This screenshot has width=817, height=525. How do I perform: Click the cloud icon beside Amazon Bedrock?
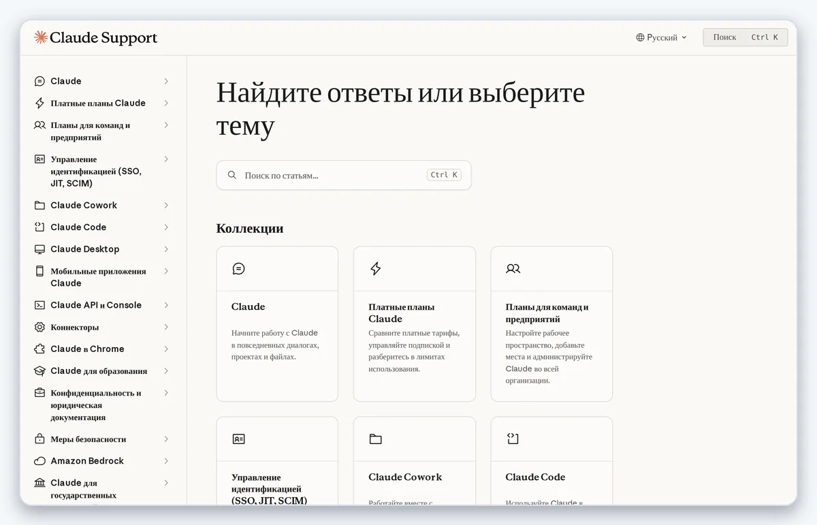tap(39, 461)
